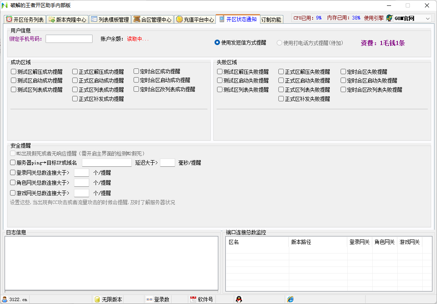Click the database icon beside 无限版本
This screenshot has width=437, height=304.
97,299
